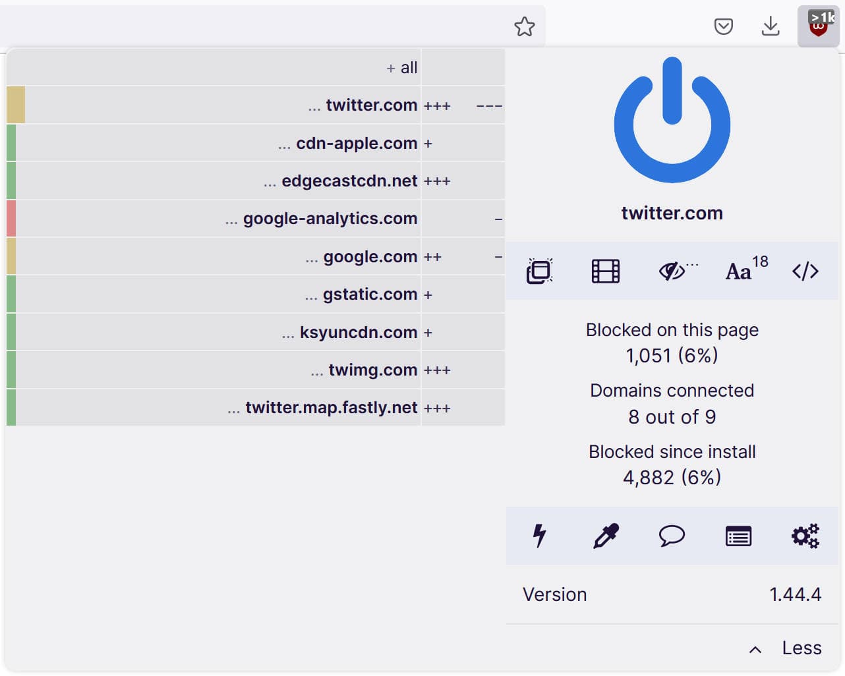Click the uBlock Origin extension toolbar icon
This screenshot has width=845, height=676.
[818, 26]
